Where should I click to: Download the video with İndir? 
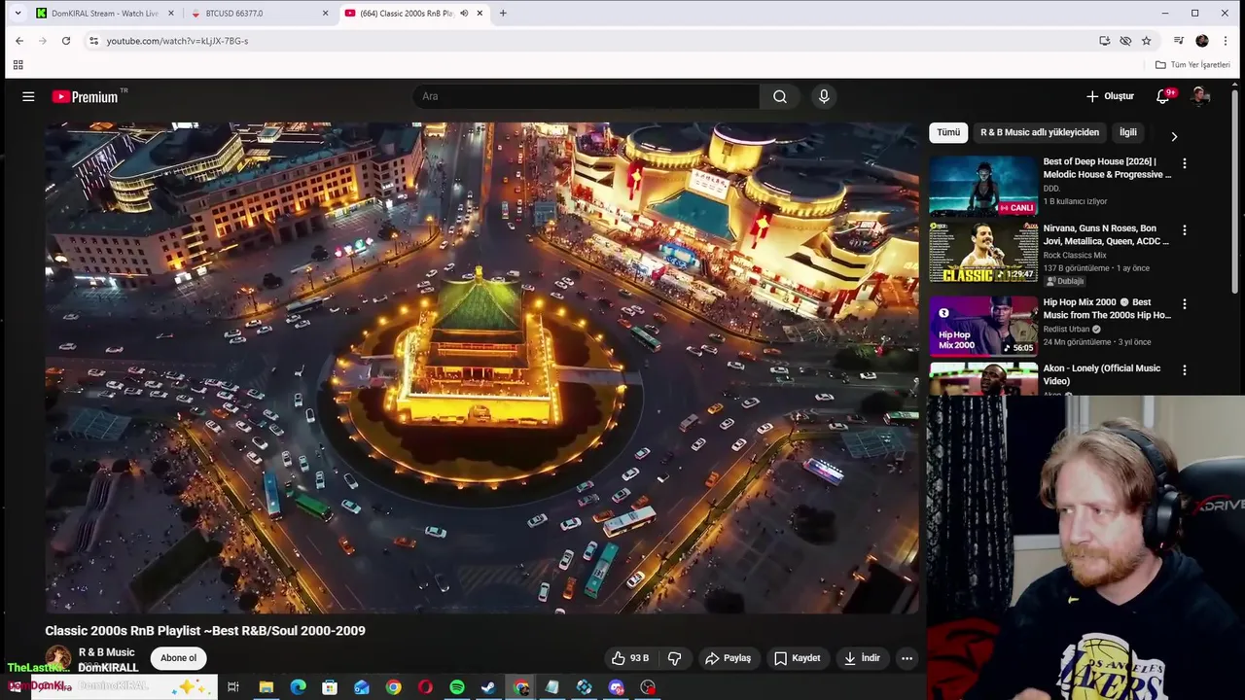pyautogui.click(x=862, y=658)
